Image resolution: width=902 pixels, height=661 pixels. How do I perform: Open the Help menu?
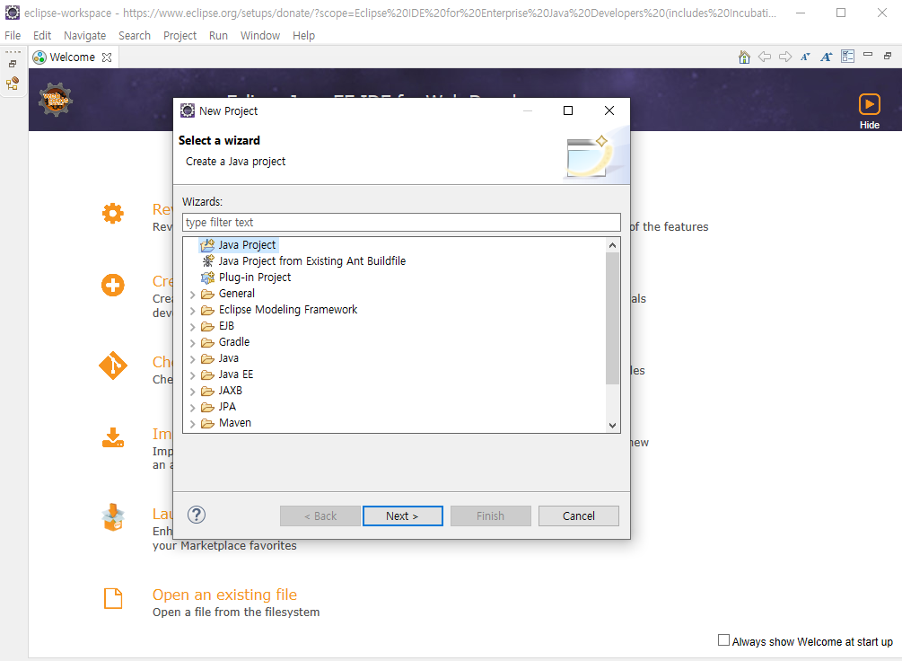[303, 36]
